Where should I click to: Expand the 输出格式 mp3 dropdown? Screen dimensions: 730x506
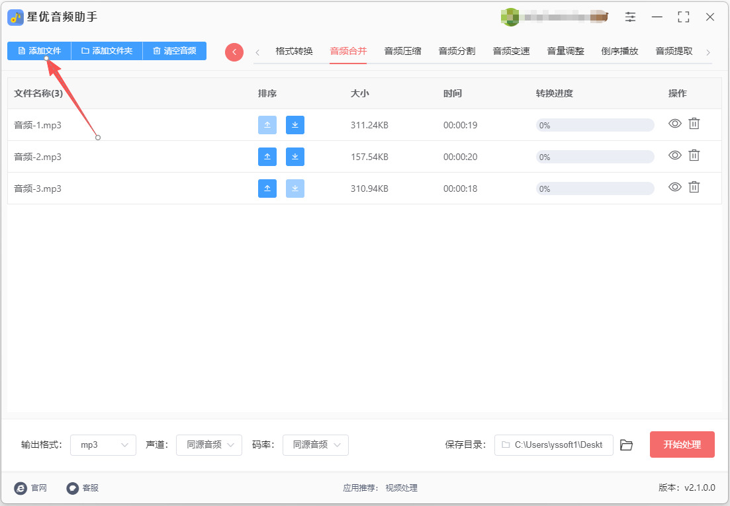click(x=103, y=445)
